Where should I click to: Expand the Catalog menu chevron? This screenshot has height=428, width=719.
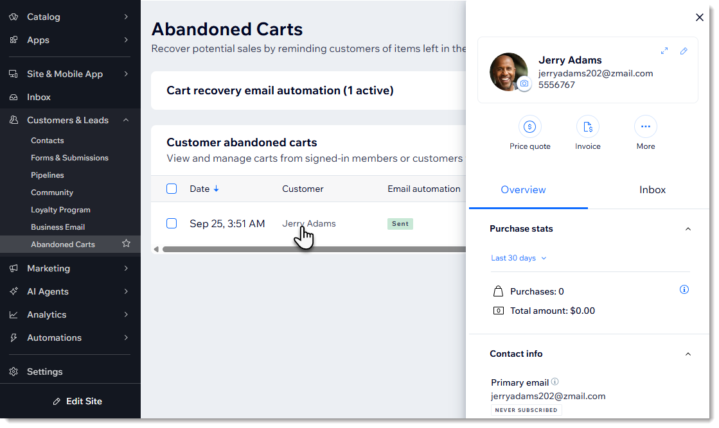click(126, 17)
